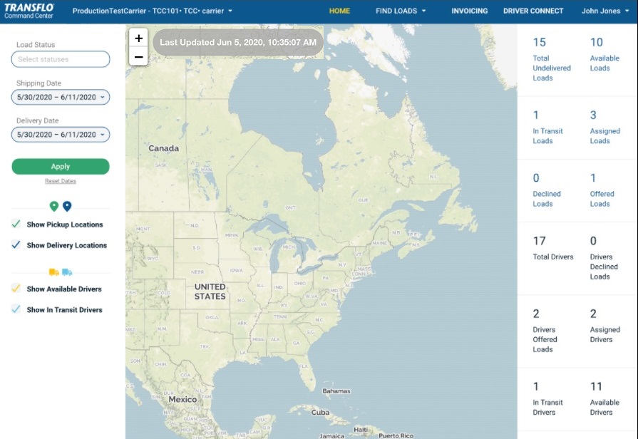Click the Reset Dates link
638x439 pixels.
(x=61, y=181)
